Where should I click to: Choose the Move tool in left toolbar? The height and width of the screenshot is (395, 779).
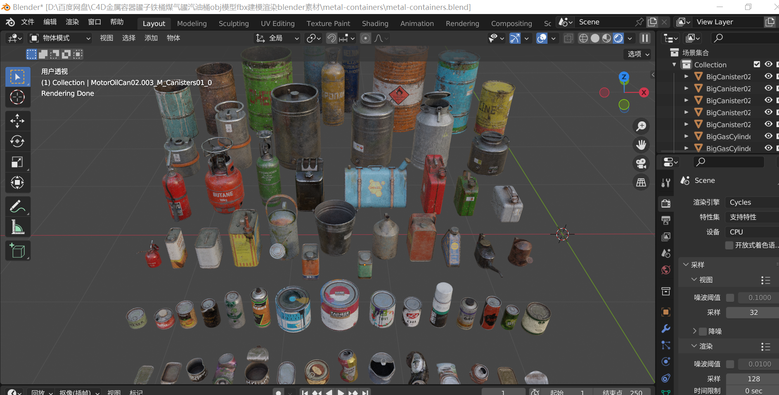[18, 121]
